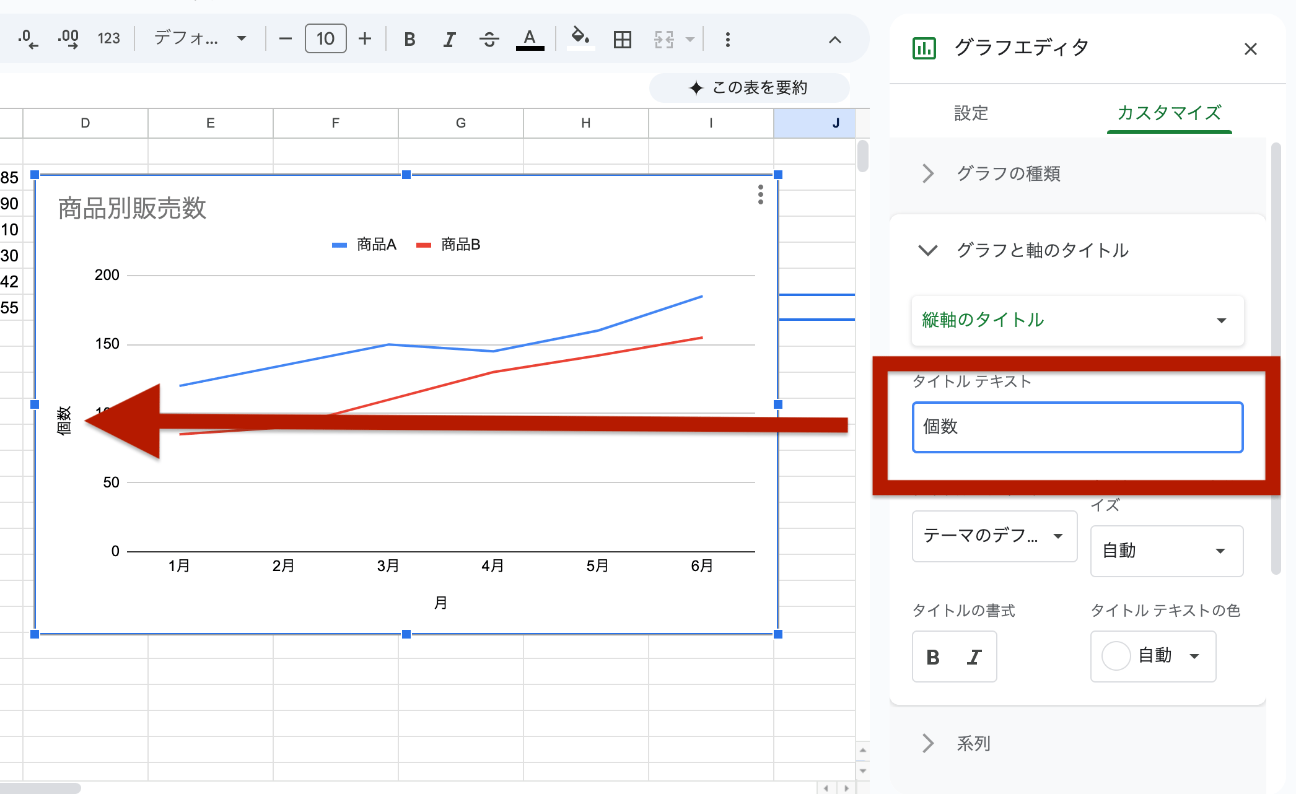Image resolution: width=1296 pixels, height=794 pixels.
Task: Click the この表を要約 button
Action: (748, 87)
